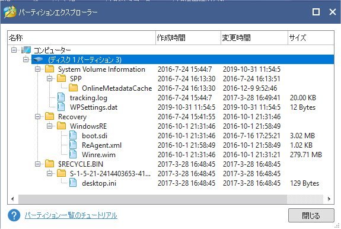Select the tracking.log file name
Viewport: 341px width, 229px height.
(x=88, y=98)
